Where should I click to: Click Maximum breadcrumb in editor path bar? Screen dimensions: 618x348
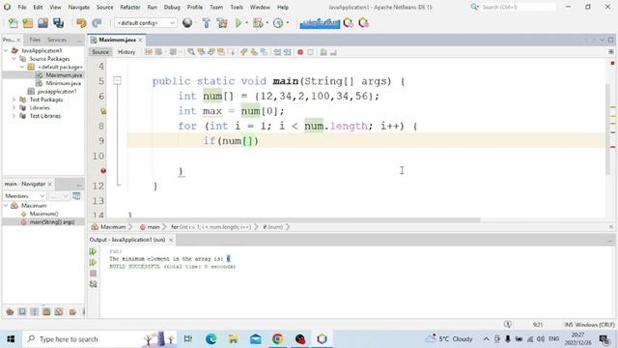113,227
